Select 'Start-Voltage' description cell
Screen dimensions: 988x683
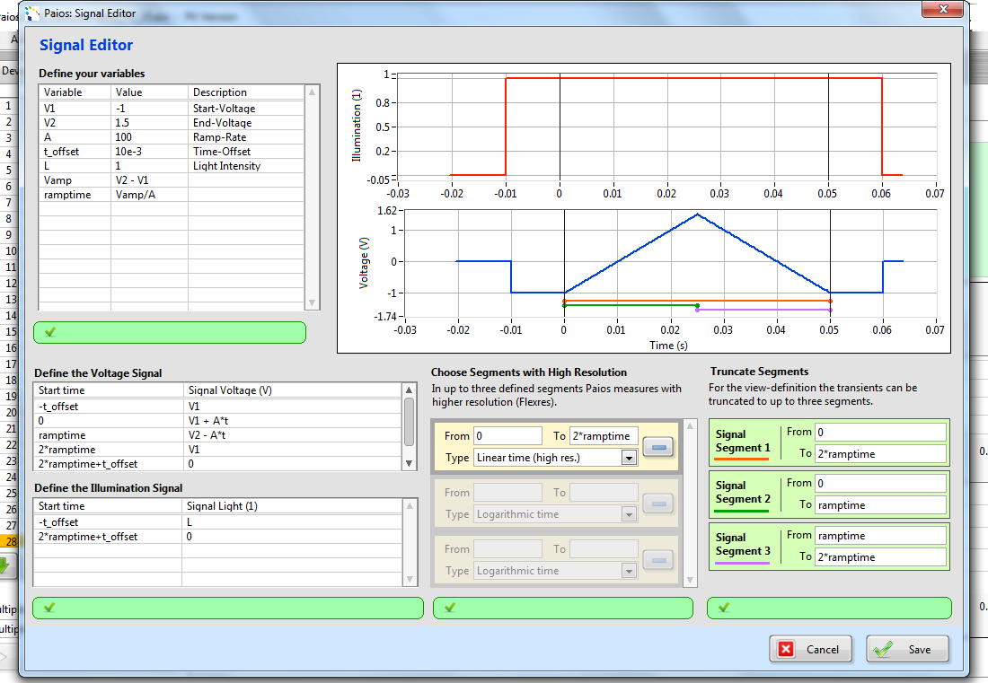coord(246,109)
